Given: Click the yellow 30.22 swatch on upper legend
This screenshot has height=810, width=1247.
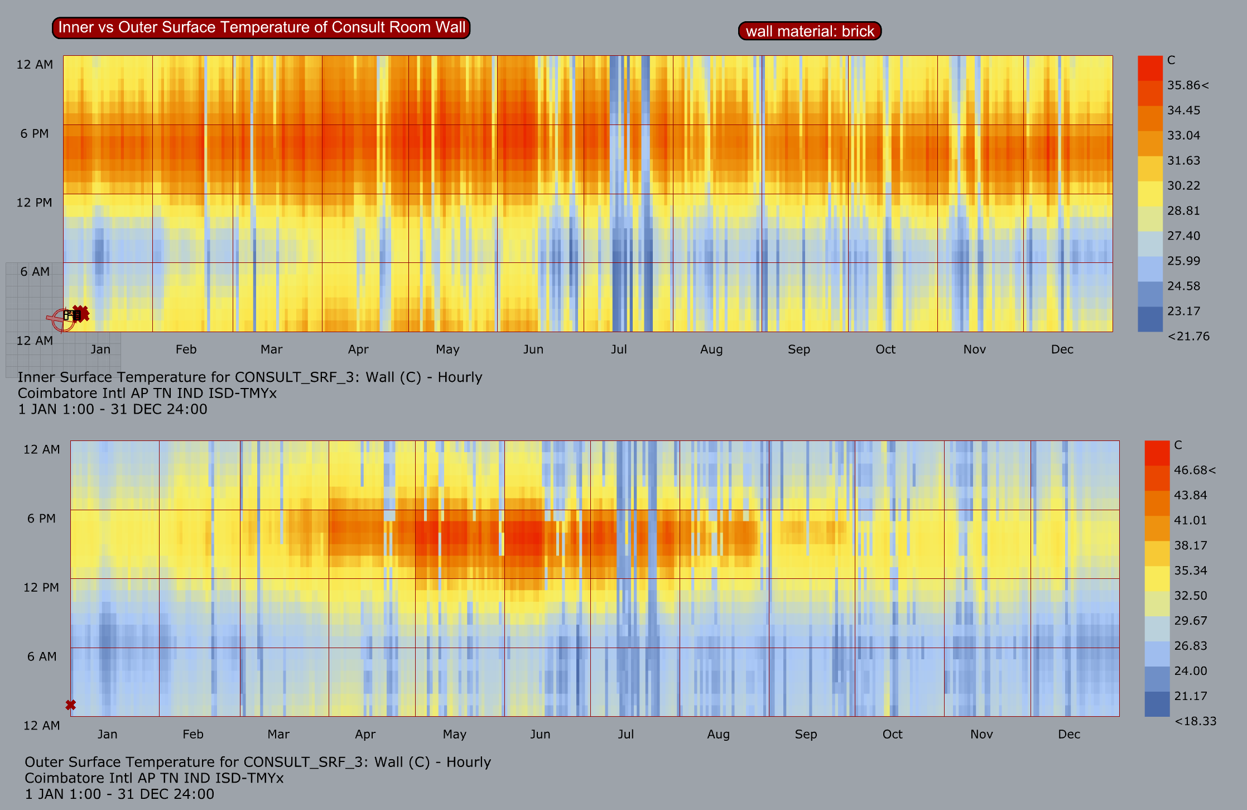Looking at the screenshot, I should (x=1150, y=193).
